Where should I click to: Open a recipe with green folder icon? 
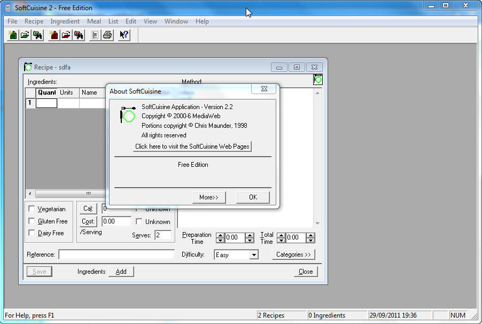[25, 35]
